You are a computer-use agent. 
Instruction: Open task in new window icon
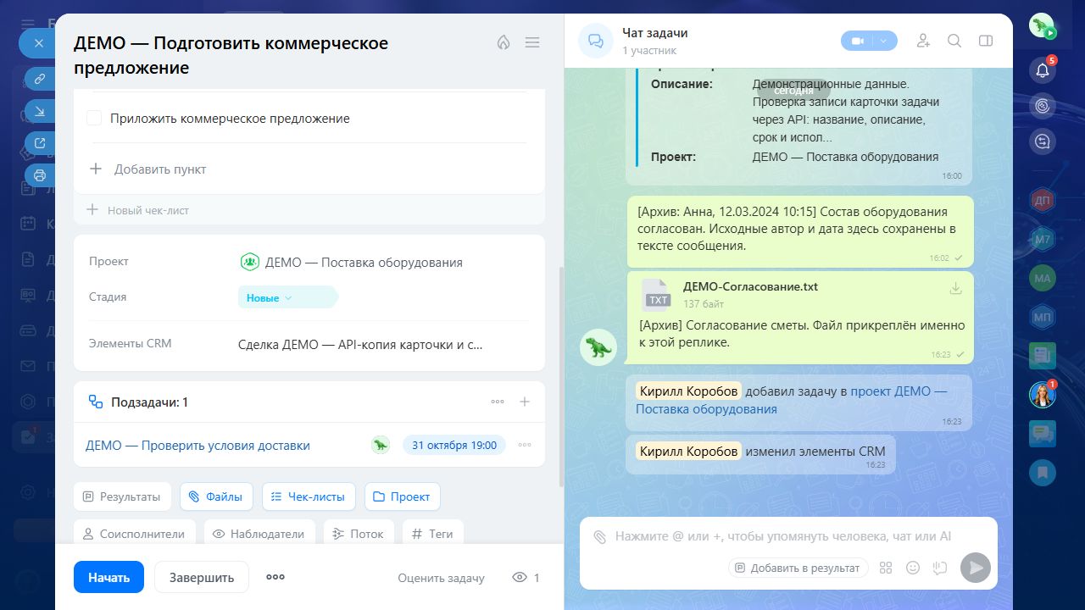coord(40,143)
